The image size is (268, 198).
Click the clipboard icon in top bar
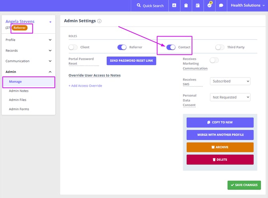pos(186,6)
